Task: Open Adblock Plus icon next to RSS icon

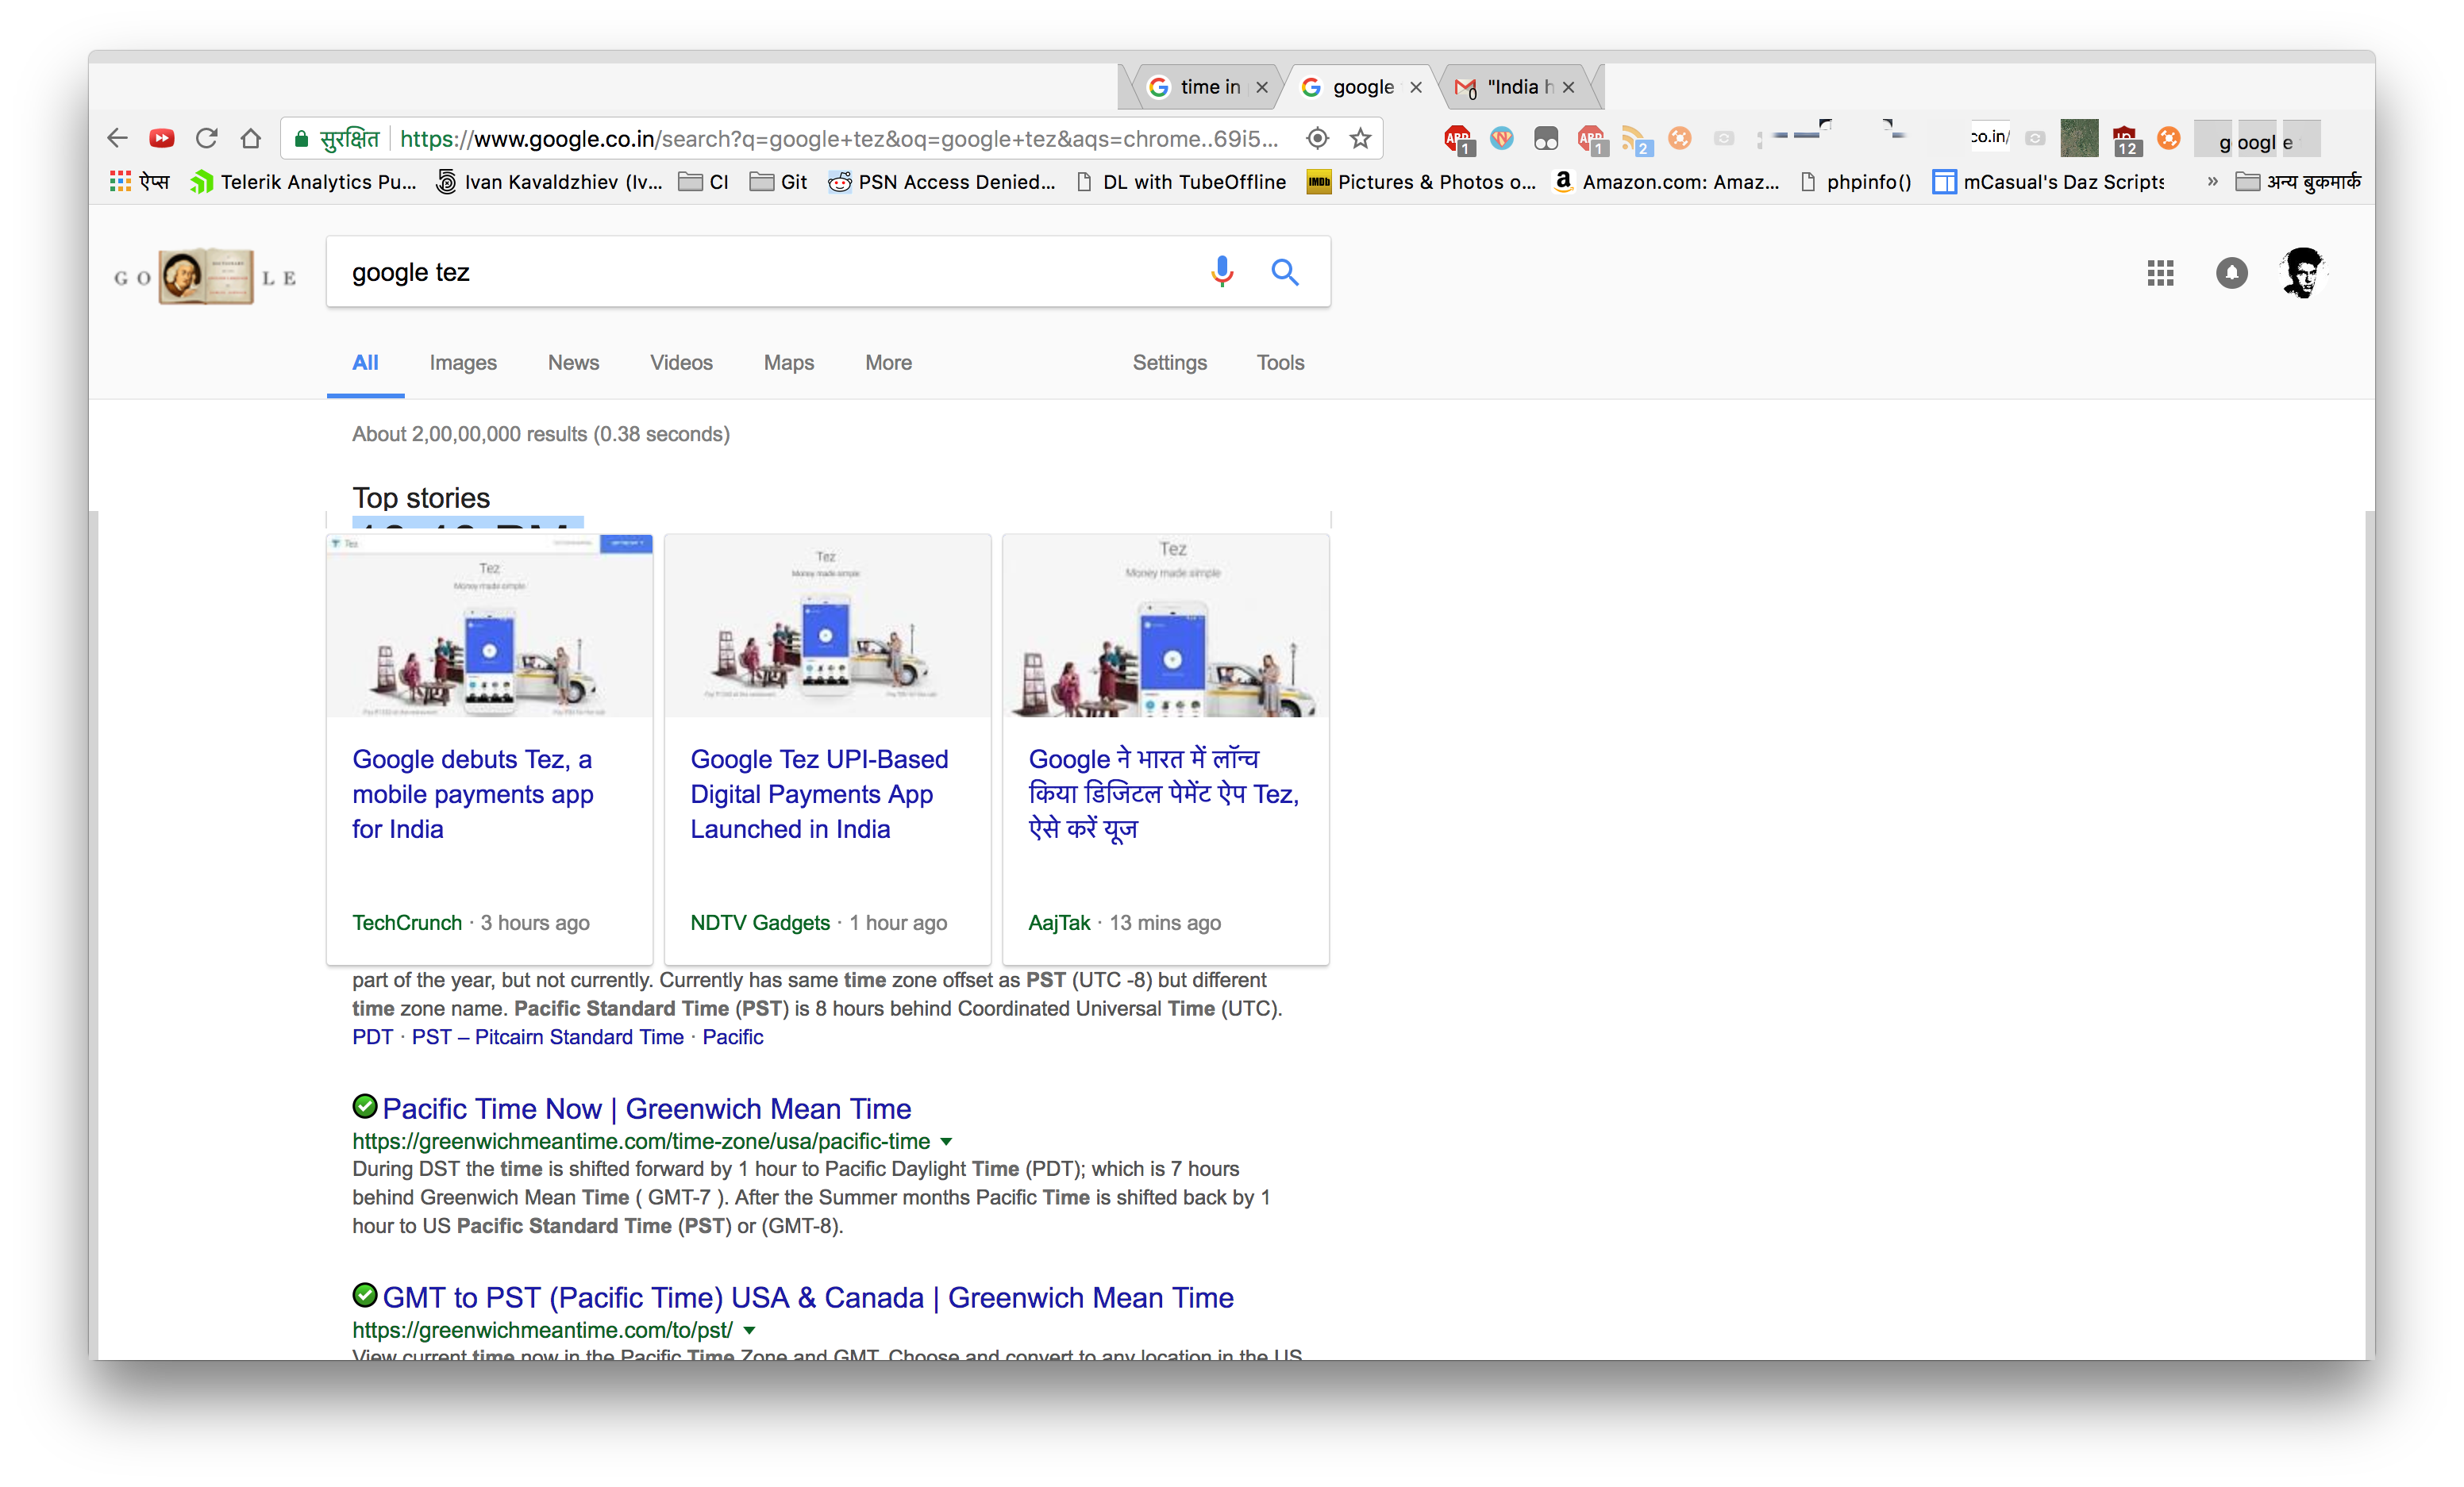Action: [x=1592, y=140]
